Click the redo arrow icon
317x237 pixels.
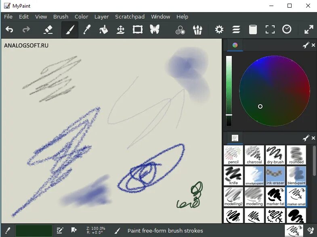[26, 30]
